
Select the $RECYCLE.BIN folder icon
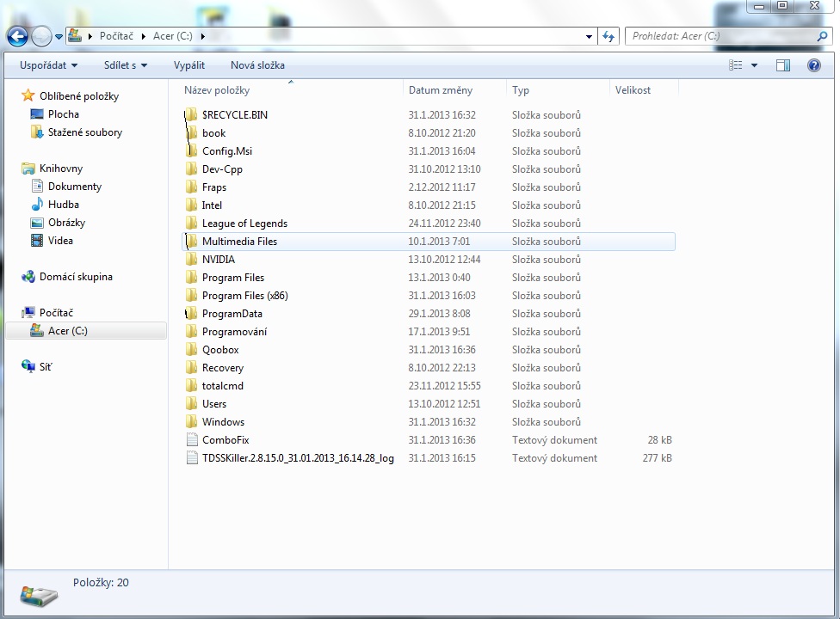click(191, 114)
